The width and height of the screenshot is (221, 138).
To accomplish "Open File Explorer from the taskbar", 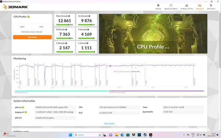I will pyautogui.click(x=116, y=135).
